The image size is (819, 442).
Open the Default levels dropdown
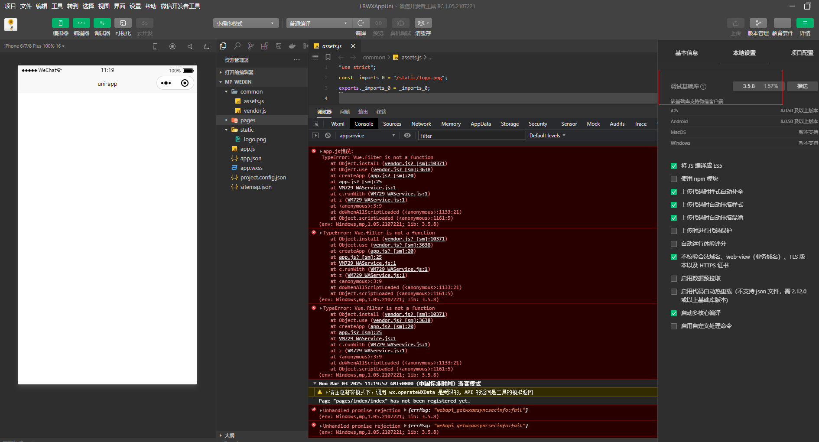pyautogui.click(x=547, y=136)
